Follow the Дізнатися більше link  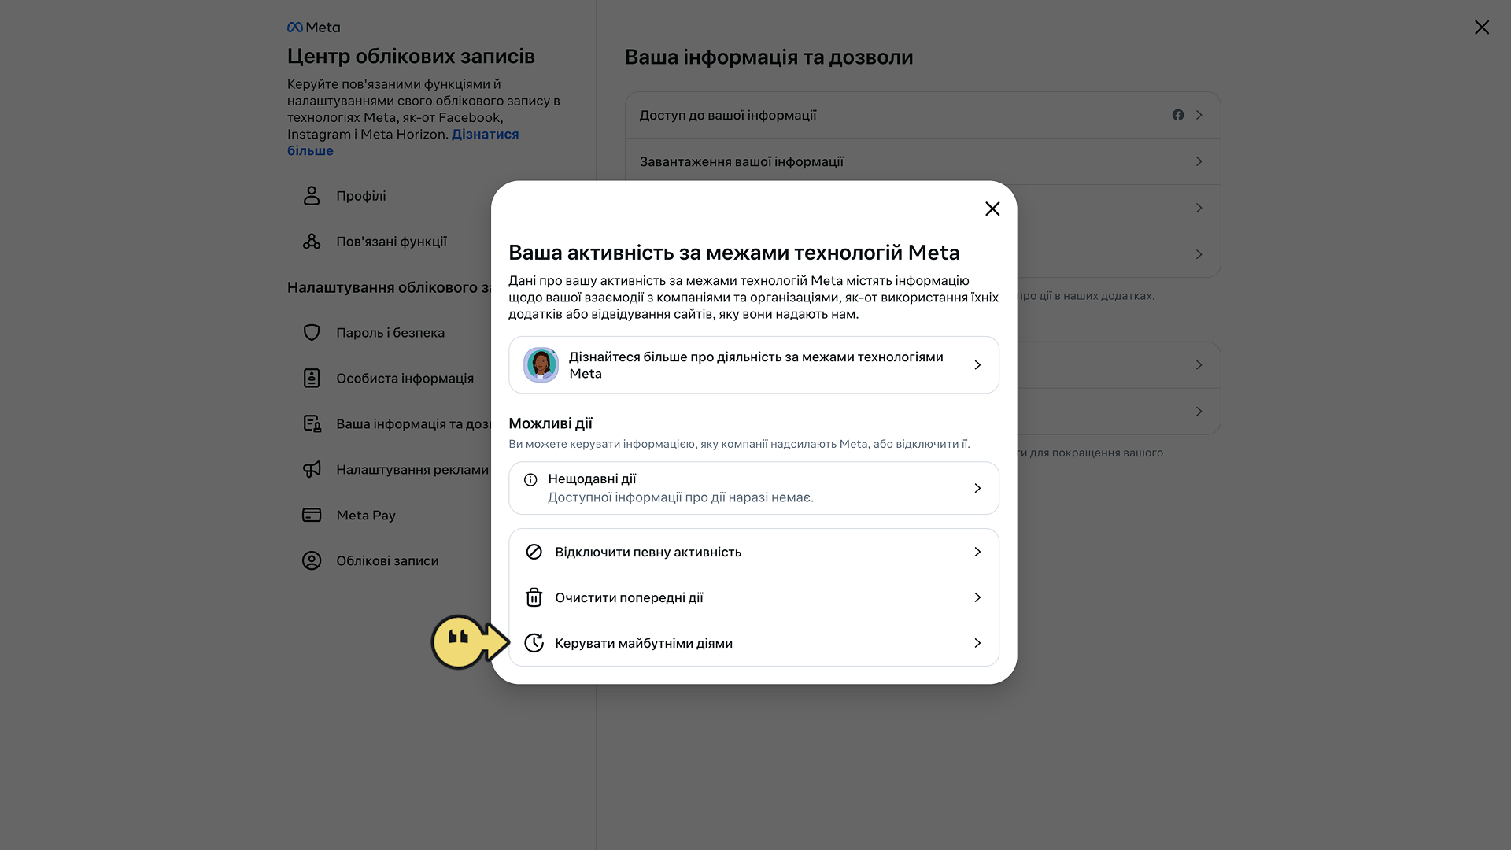point(403,142)
